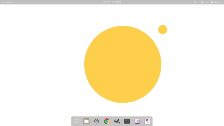
Task: Click the Wi-Fi network status icon
Action: [x=202, y=2]
